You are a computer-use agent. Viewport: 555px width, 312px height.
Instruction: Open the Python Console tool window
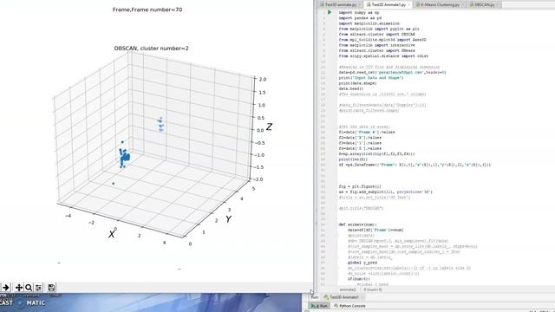349,306
